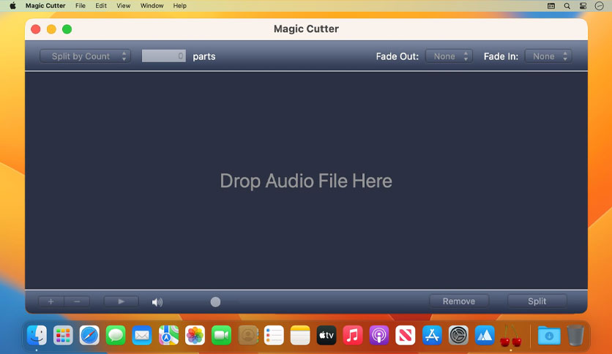Open FaceTime from the Dock
The width and height of the screenshot is (612, 354).
221,335
